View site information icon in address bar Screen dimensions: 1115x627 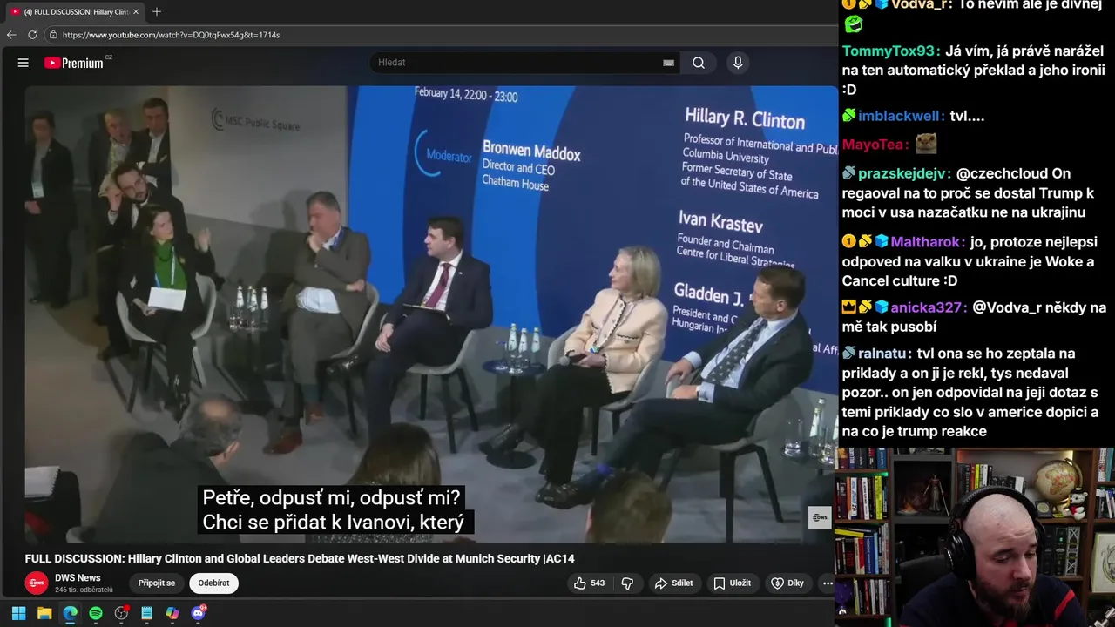(53, 35)
